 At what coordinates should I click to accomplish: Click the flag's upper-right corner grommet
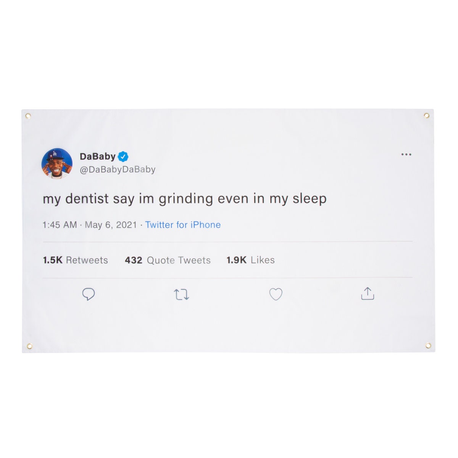tap(426, 115)
